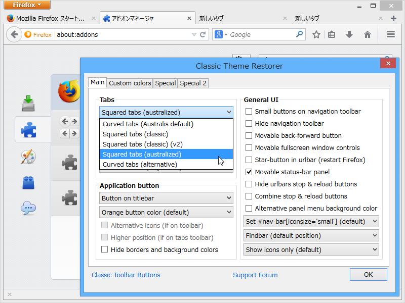This screenshot has width=405, height=303.
Task: Click the Google search magnifier icon
Action: click(x=299, y=34)
